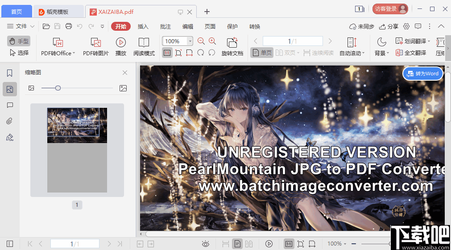This screenshot has height=250, width=451.
Task: Switch to the 转换 ribbon tab
Action: [255, 26]
